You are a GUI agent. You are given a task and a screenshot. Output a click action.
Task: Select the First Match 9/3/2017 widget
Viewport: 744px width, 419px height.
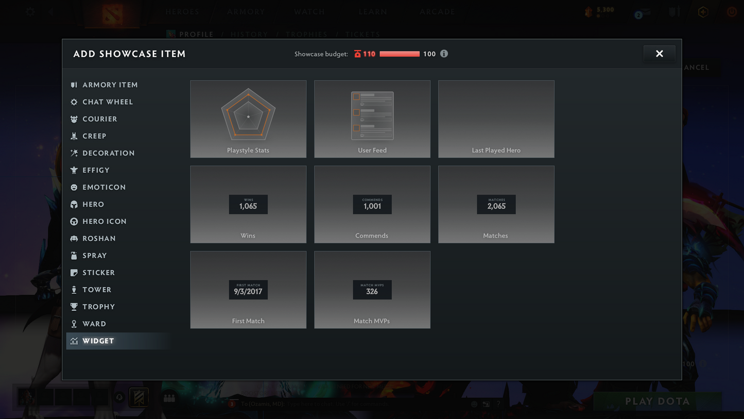(x=248, y=290)
